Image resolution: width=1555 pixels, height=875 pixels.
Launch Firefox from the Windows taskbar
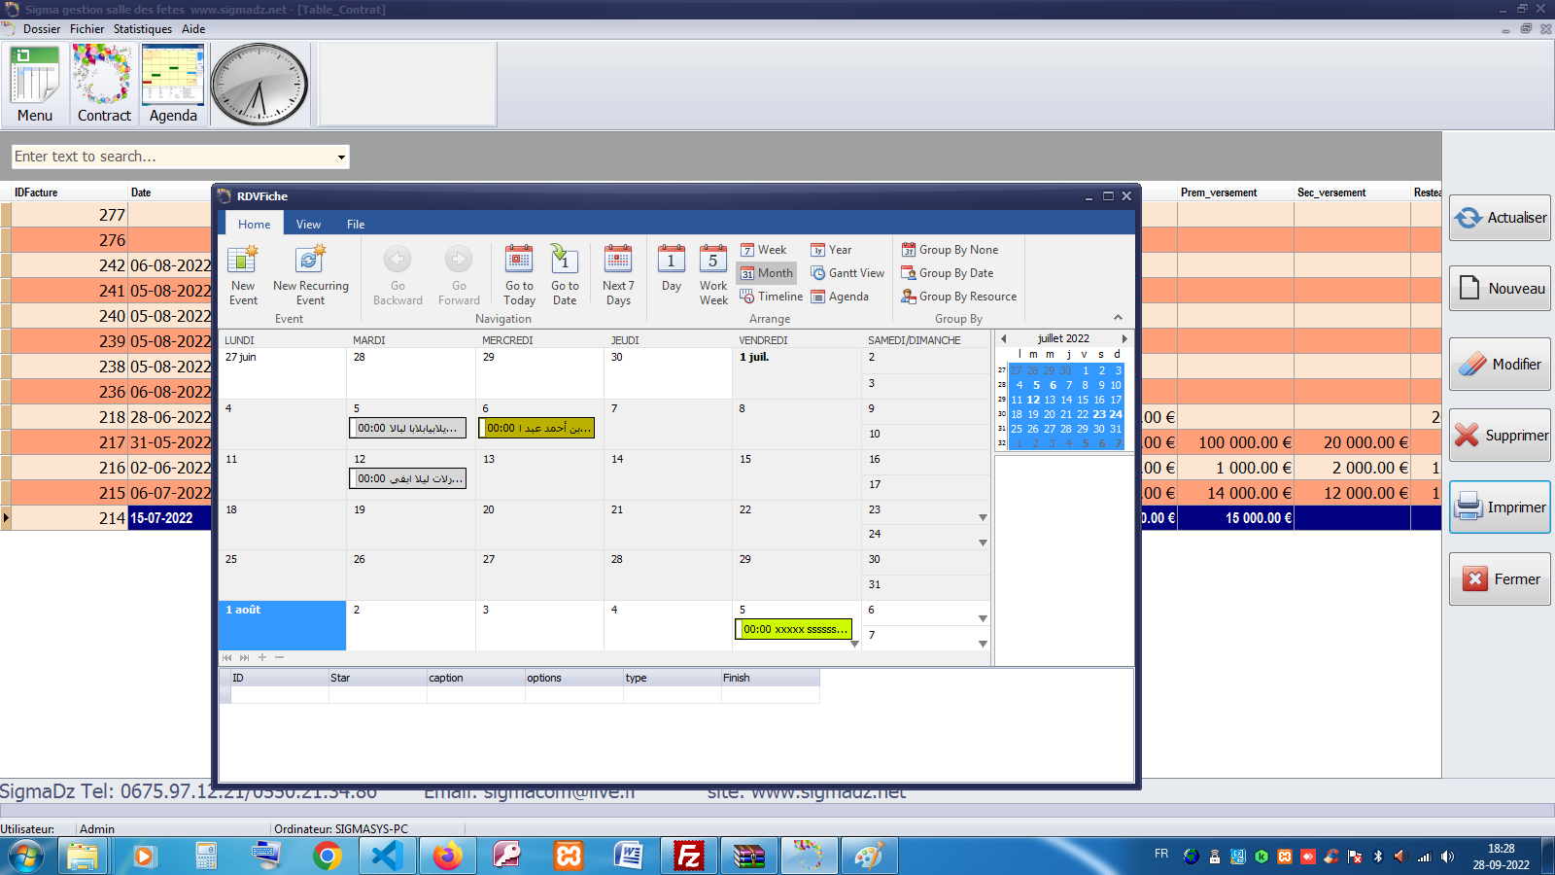tap(447, 856)
